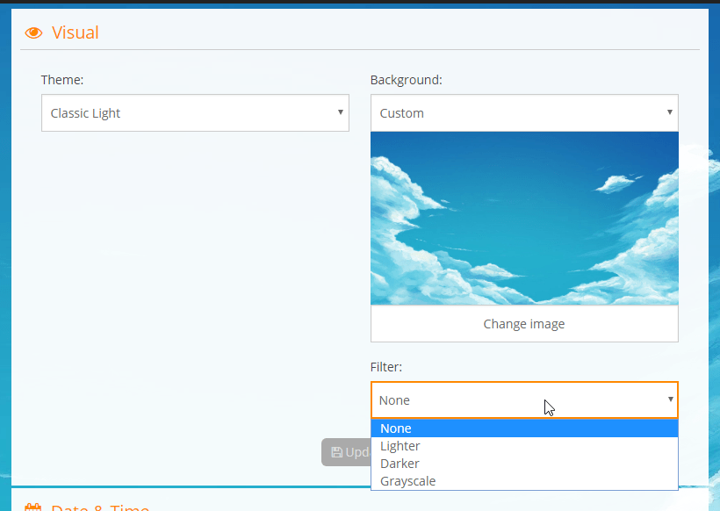
Task: Click the arrow on the Background dropdown
Action: coord(669,112)
